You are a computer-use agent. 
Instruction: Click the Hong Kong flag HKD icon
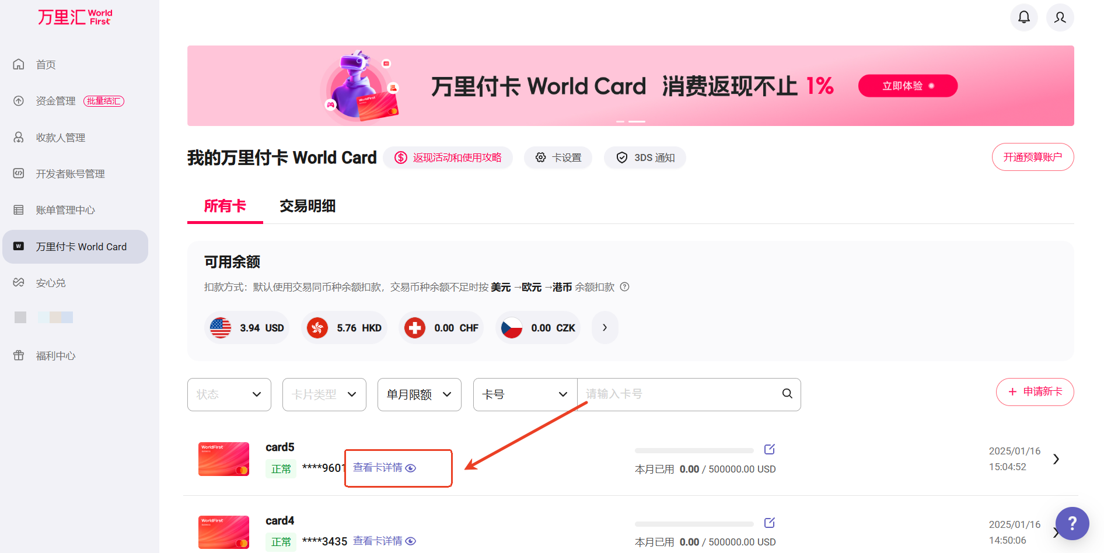pos(317,328)
